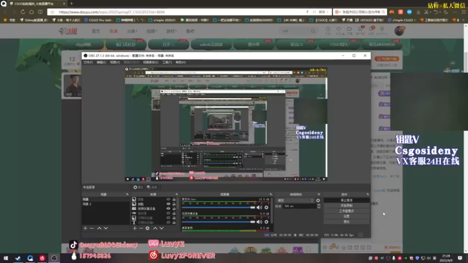Viewport: 468px width, 263px height.
Task: Open OBS 文件(F) menu
Action: (x=88, y=63)
